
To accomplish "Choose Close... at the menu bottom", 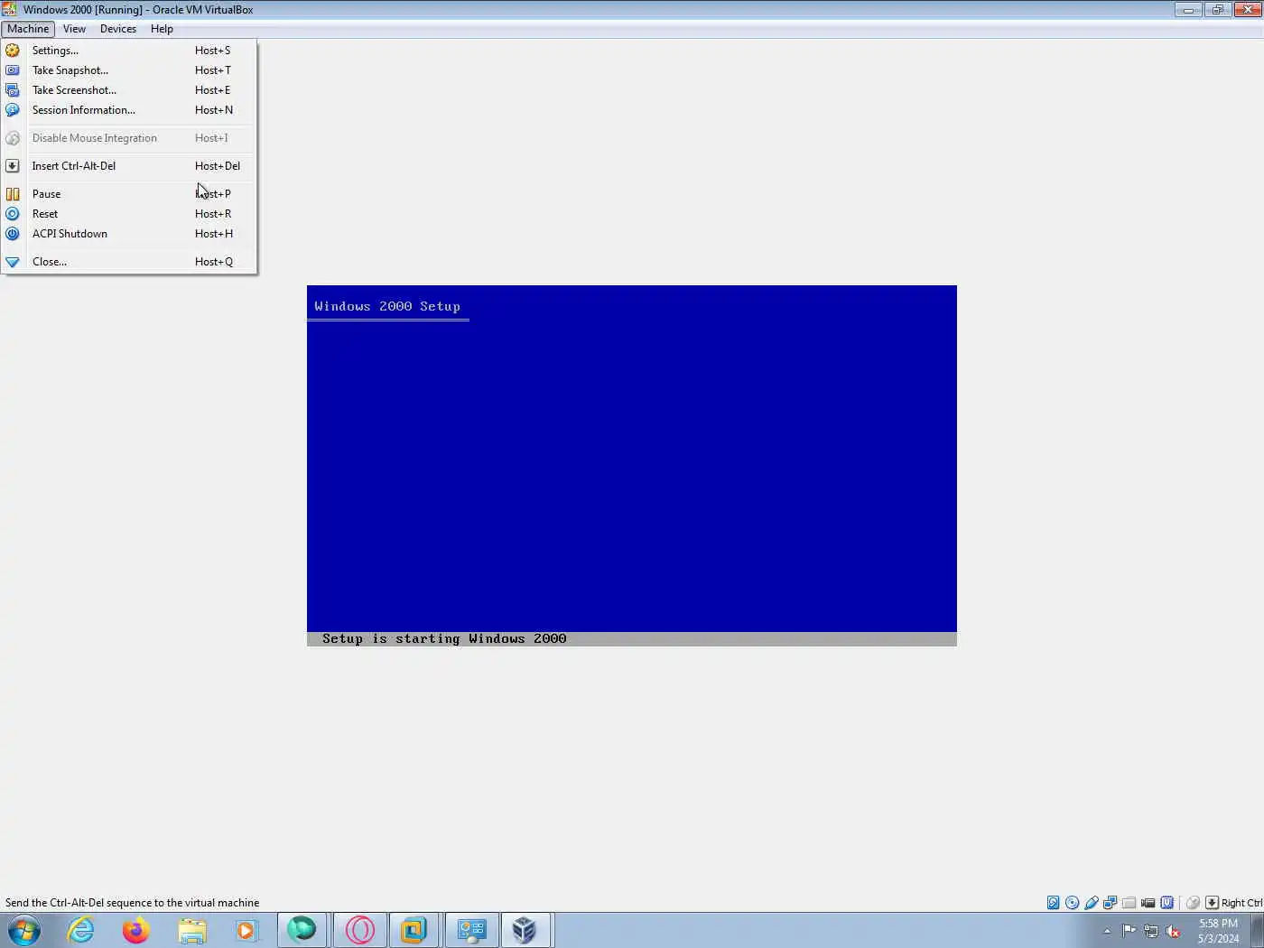I will (x=129, y=262).
